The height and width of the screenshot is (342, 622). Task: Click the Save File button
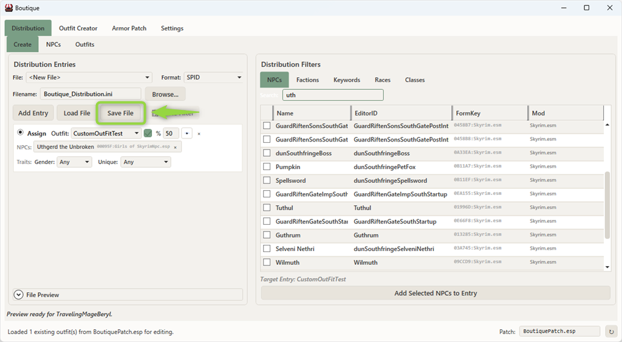click(x=120, y=113)
